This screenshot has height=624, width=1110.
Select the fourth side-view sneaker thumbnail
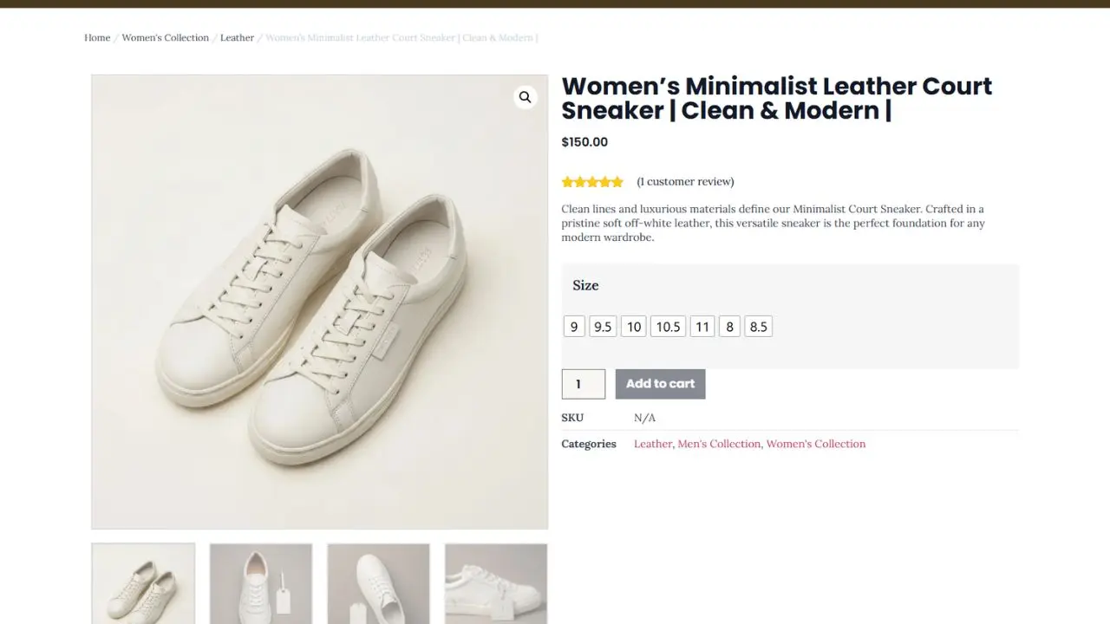pyautogui.click(x=496, y=582)
